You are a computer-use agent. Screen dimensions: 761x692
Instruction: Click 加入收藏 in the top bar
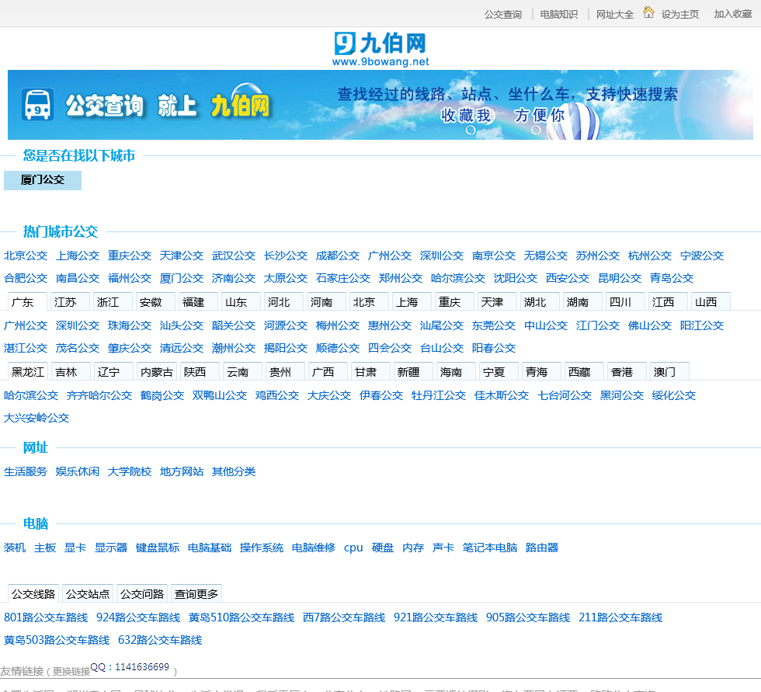732,14
